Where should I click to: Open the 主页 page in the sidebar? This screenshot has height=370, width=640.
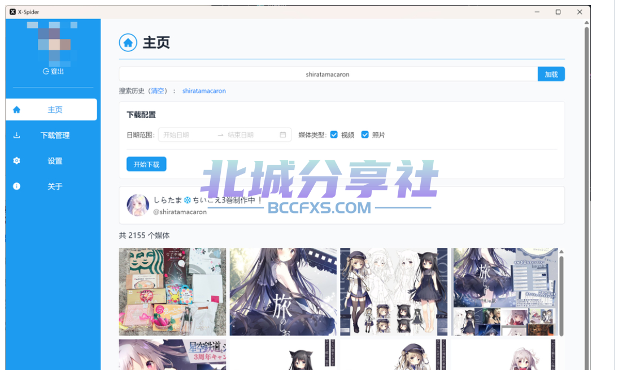pos(51,110)
